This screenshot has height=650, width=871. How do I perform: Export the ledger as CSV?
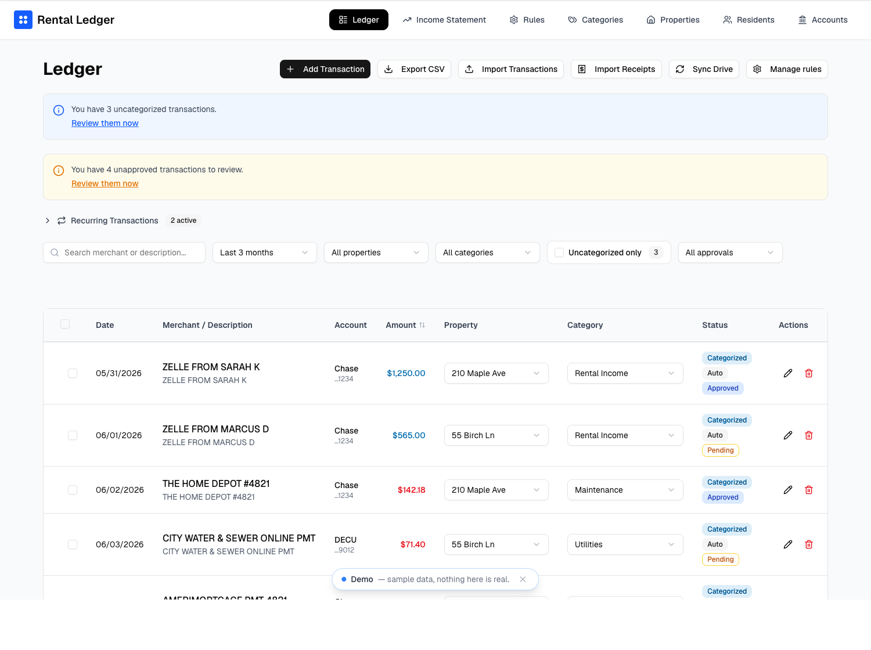tap(415, 69)
